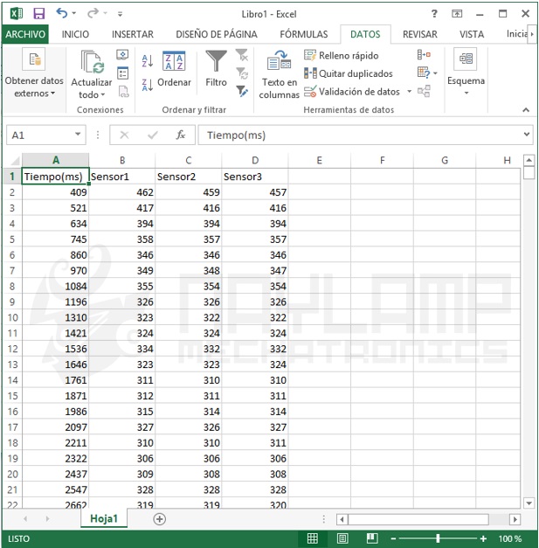Click the Relleno rápido button
Viewport: 539px width, 548px height.
pyautogui.click(x=341, y=55)
